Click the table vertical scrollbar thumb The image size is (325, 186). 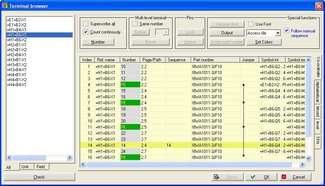(309, 100)
